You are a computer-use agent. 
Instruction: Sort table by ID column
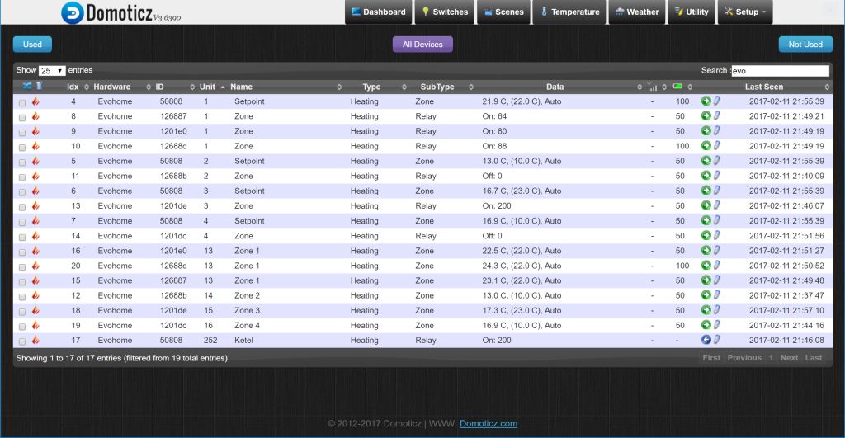click(x=159, y=87)
